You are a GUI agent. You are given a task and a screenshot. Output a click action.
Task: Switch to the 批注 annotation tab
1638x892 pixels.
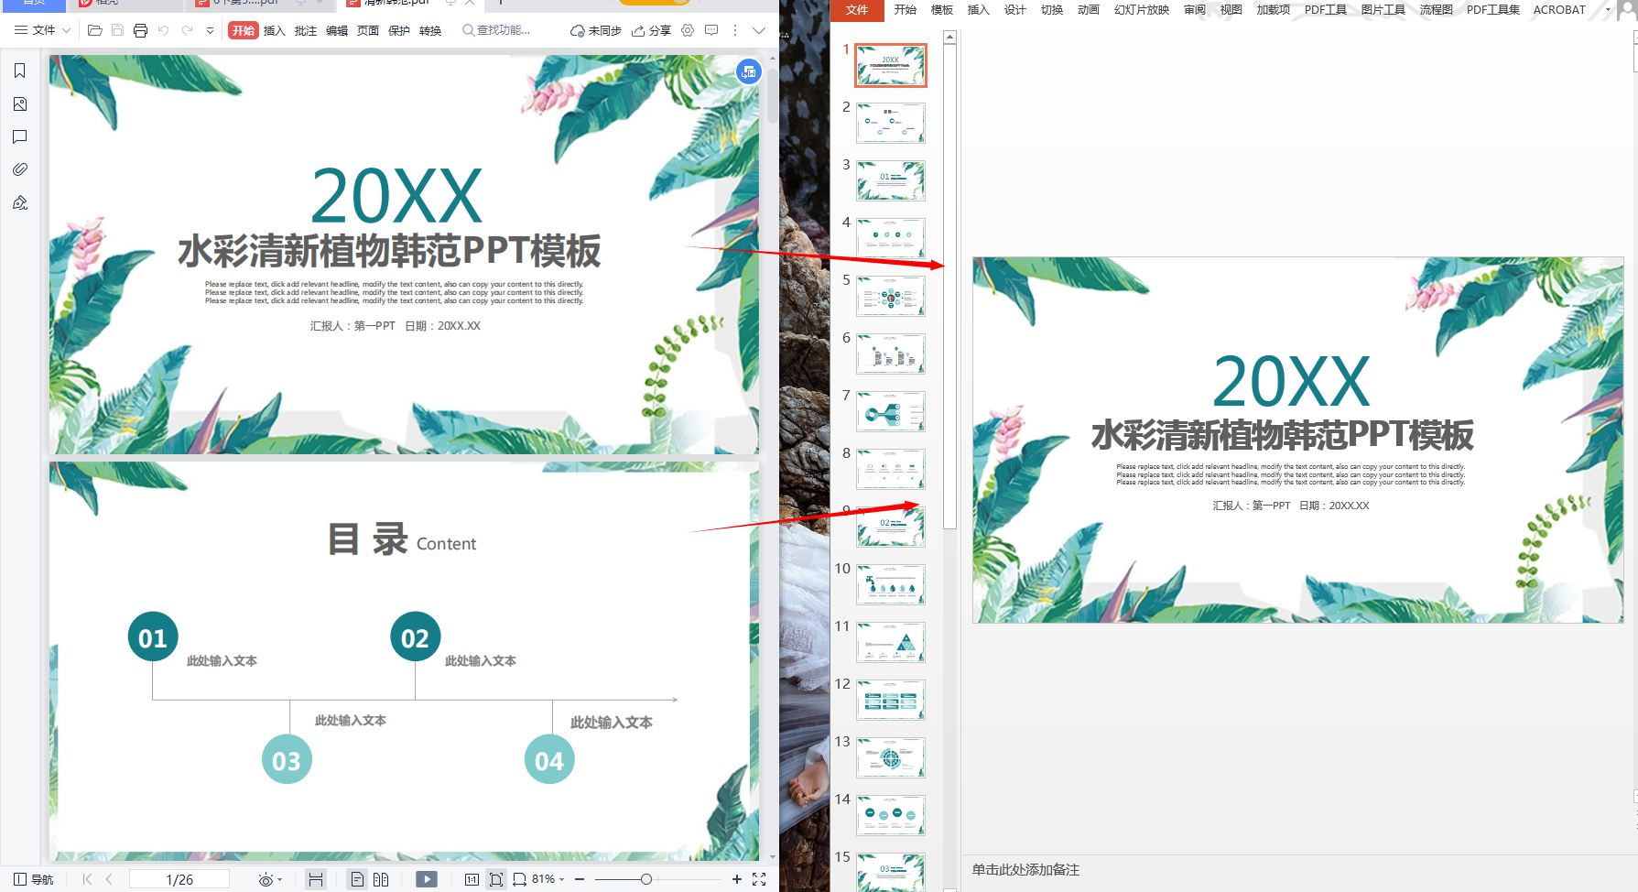click(306, 30)
